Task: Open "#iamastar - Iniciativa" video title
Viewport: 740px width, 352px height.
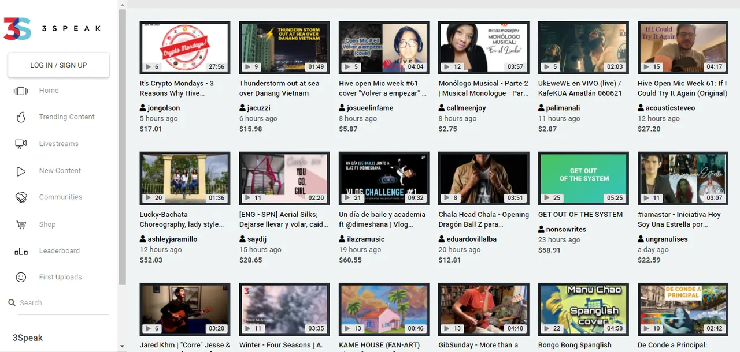Action: [679, 219]
